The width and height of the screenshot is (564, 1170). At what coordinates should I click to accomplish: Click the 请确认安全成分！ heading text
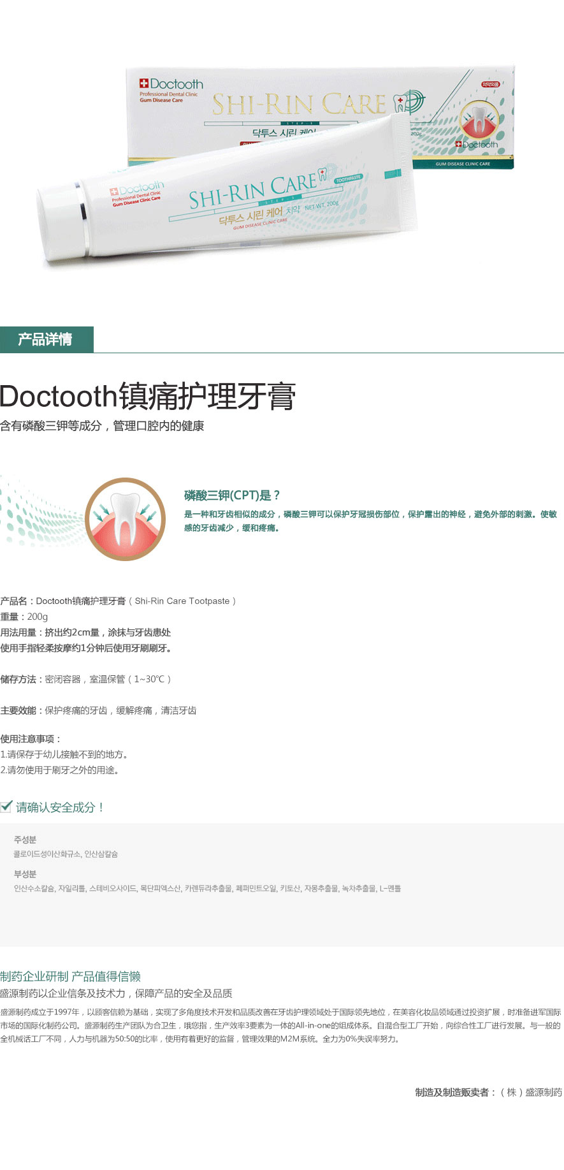[61, 807]
